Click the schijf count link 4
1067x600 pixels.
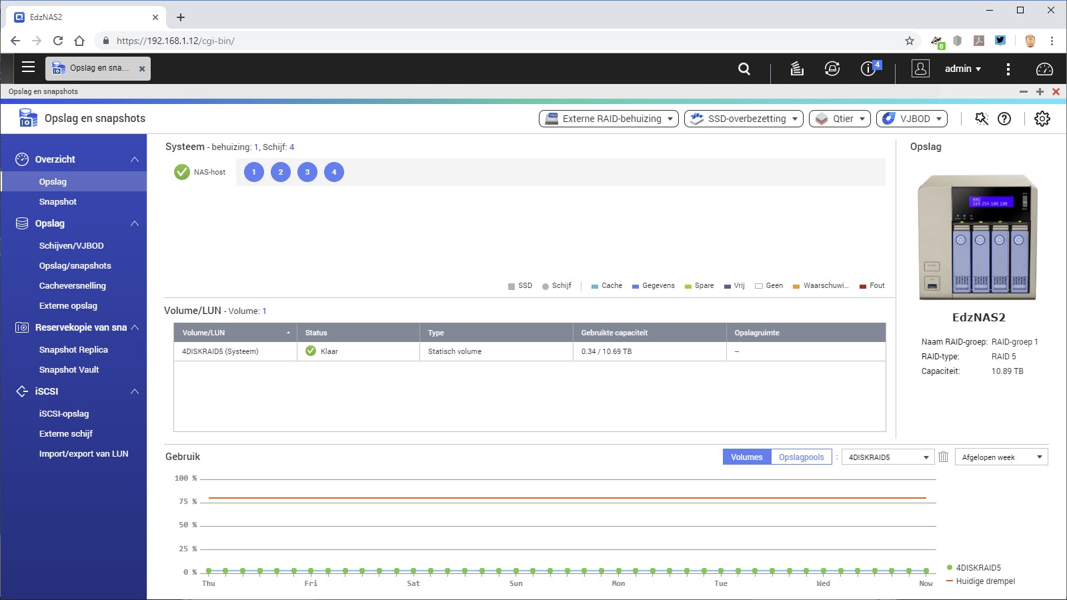tap(291, 147)
